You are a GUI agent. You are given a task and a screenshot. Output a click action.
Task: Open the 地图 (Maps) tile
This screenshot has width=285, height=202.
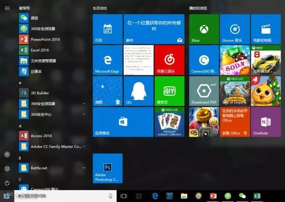click(108, 91)
